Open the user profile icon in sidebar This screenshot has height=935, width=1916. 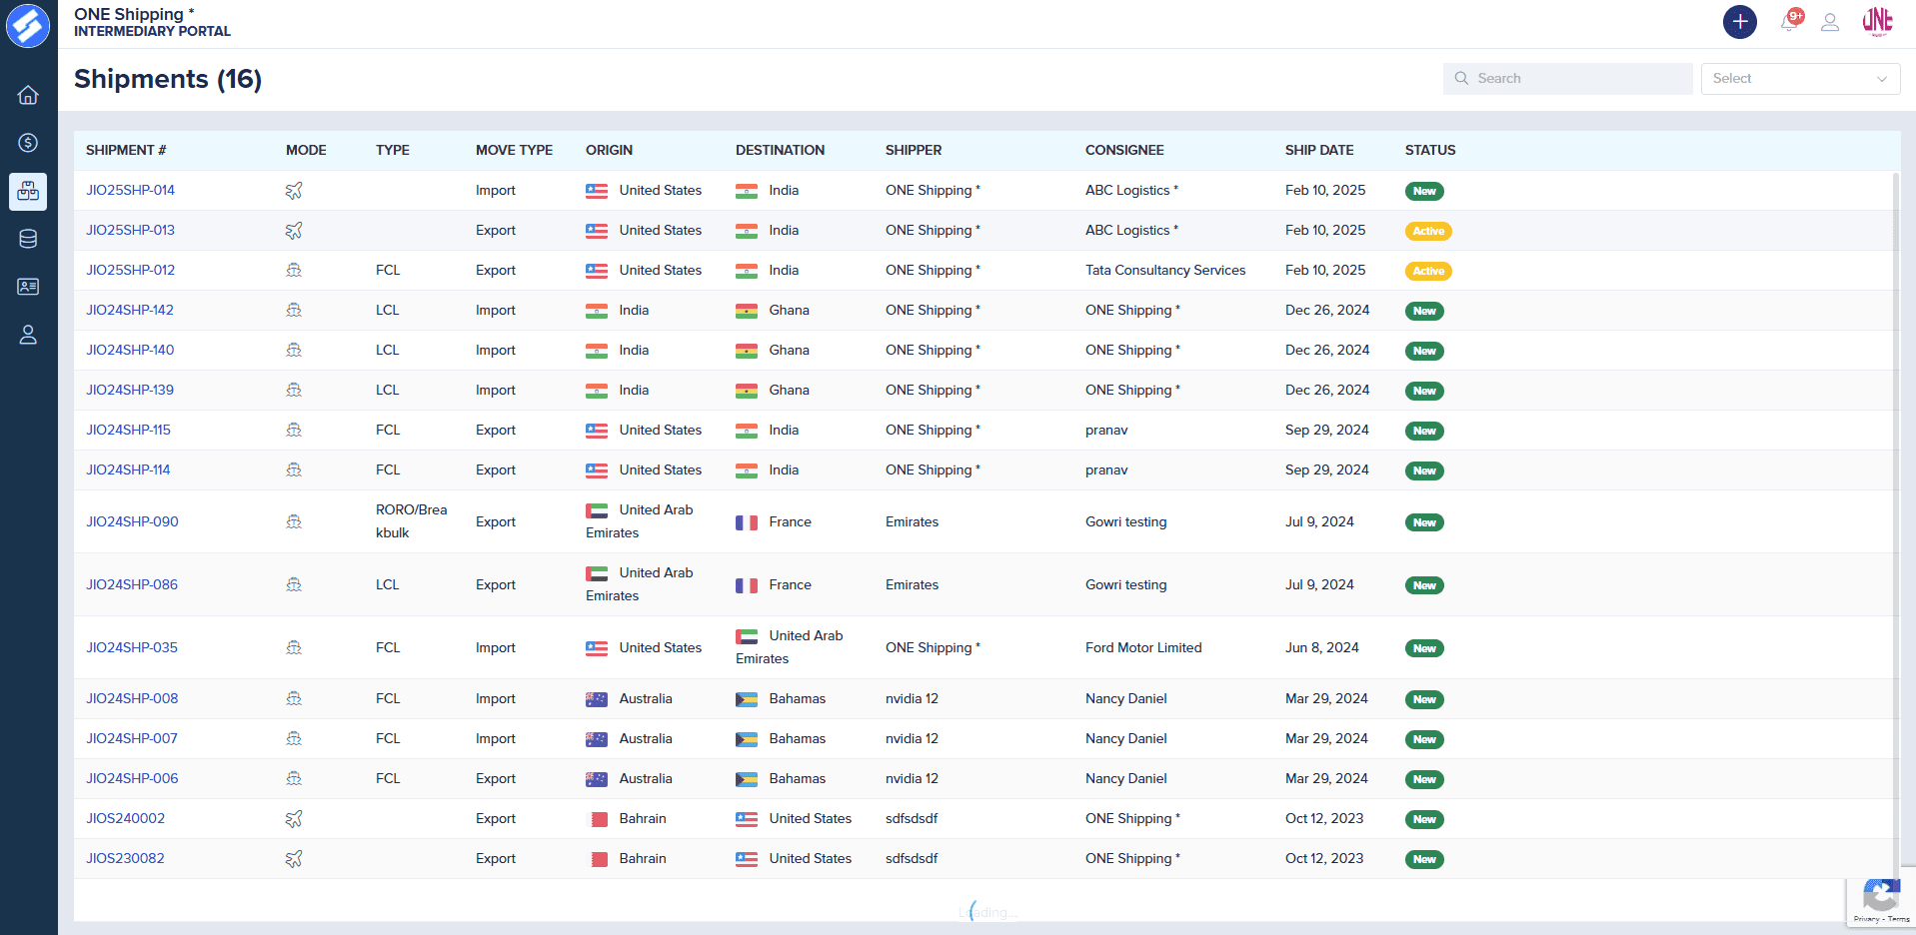(x=28, y=335)
